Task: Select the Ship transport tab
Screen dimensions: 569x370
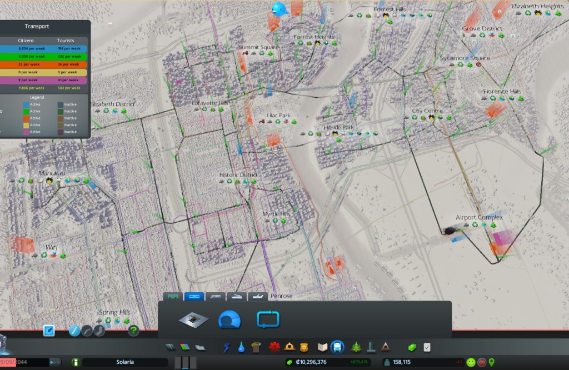Action: [x=237, y=297]
